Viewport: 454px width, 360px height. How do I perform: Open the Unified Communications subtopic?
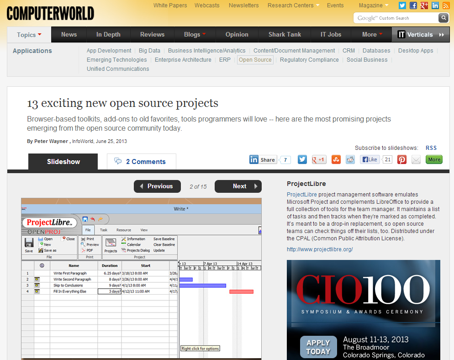pyautogui.click(x=118, y=69)
